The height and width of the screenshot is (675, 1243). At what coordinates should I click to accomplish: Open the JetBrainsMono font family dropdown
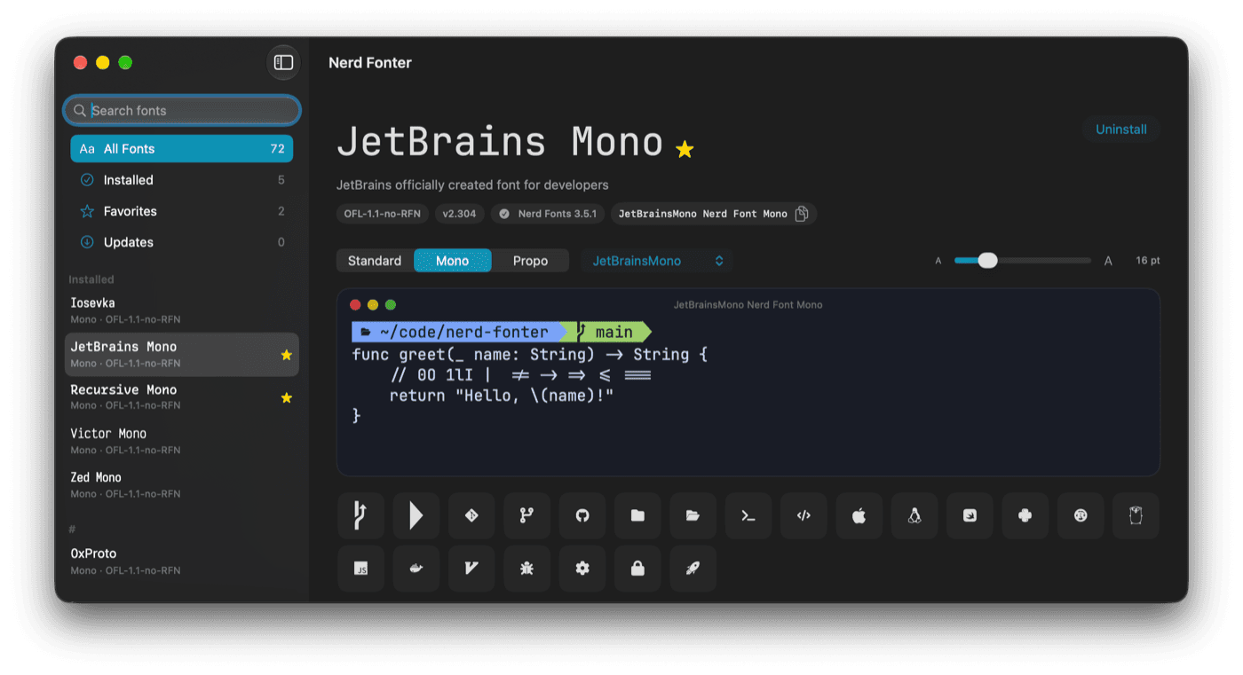657,261
